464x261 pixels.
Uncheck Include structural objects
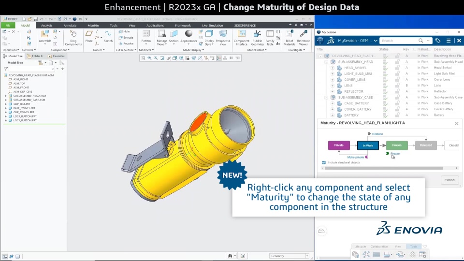click(x=324, y=162)
